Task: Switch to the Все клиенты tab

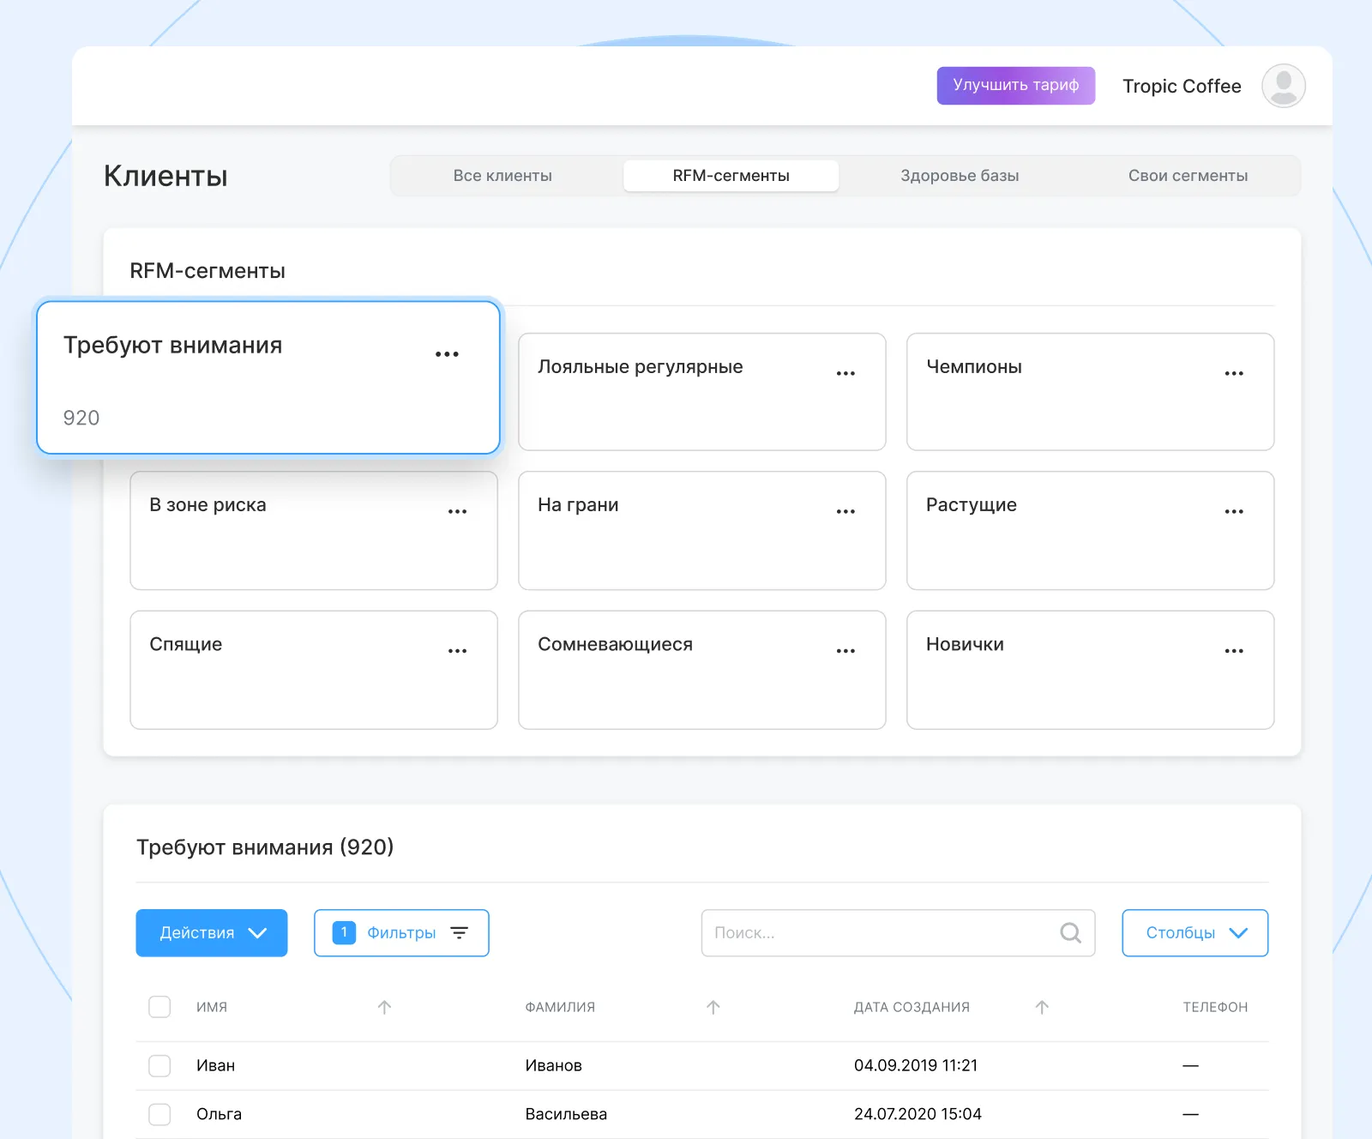Action: (x=502, y=176)
